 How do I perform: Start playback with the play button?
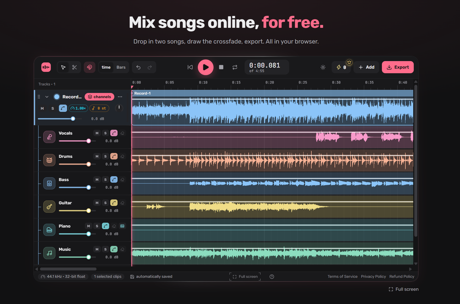point(206,67)
